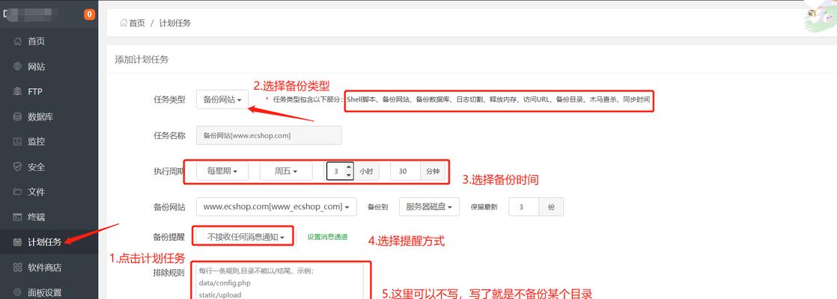Increase the hour value with up arrow

pyautogui.click(x=349, y=167)
